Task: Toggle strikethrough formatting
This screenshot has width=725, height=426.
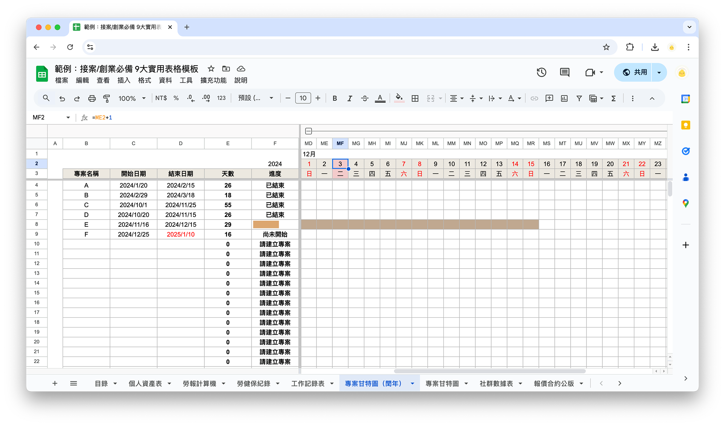Action: pos(364,98)
